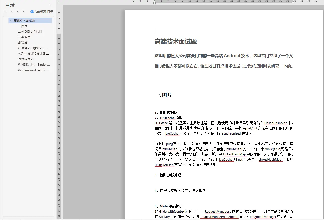This screenshot has width=324, height=220.
Task: Click the right indent marker on horizontal ruler
Action: pyautogui.click(x=293, y=2)
